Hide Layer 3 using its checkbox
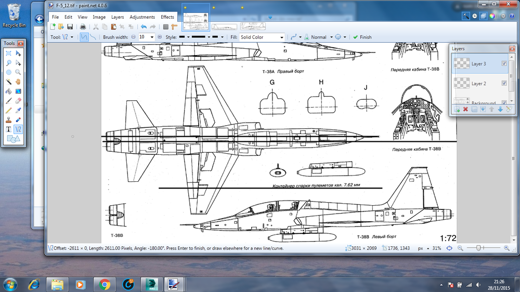Viewport: 520px width, 292px height. 503,63
